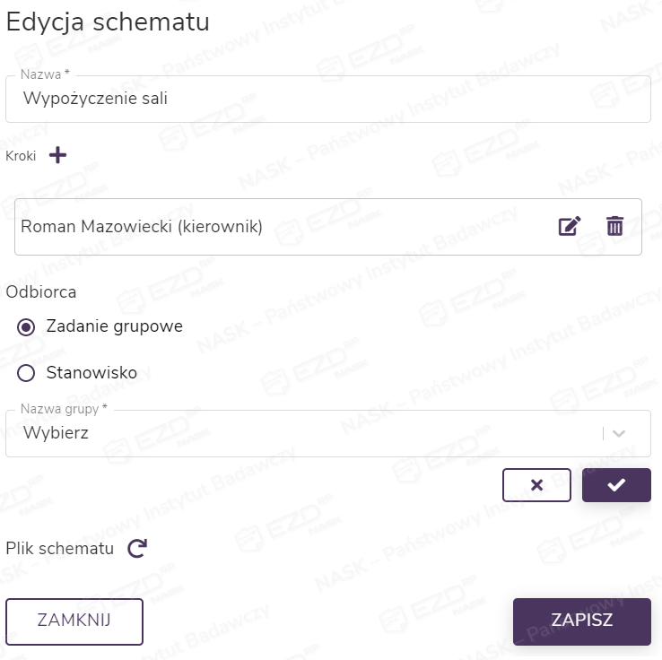
Task: Cancel recipient changes with the X button
Action: (x=536, y=485)
